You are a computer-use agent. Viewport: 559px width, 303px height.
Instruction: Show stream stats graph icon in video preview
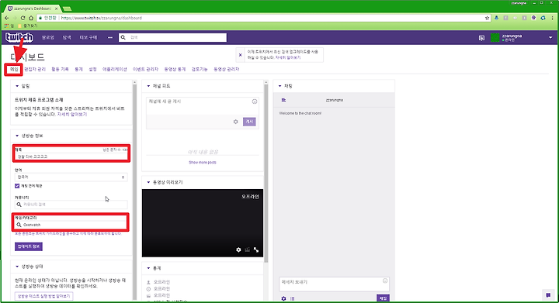[x=248, y=250]
